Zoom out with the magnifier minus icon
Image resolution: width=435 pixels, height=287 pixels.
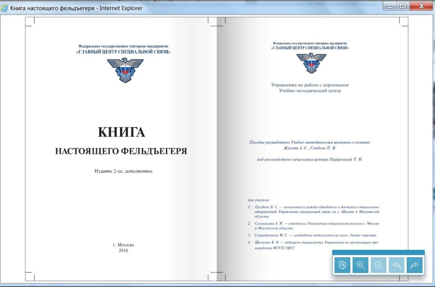coord(379,265)
